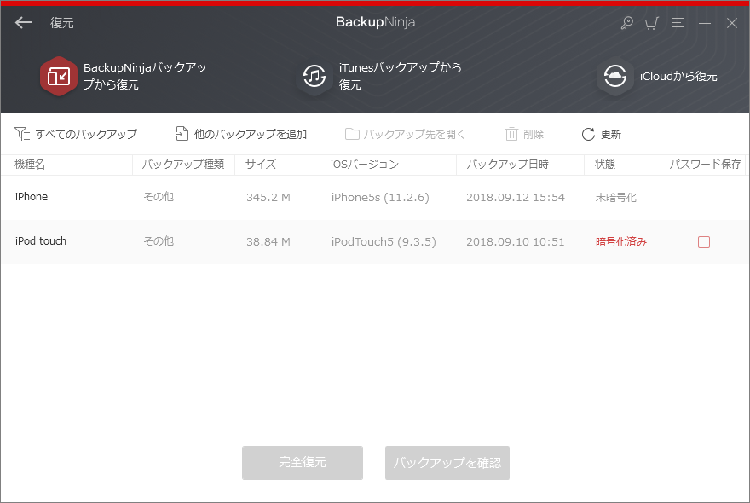Open the shopping cart icon
The height and width of the screenshot is (503, 750).
pyautogui.click(x=651, y=23)
